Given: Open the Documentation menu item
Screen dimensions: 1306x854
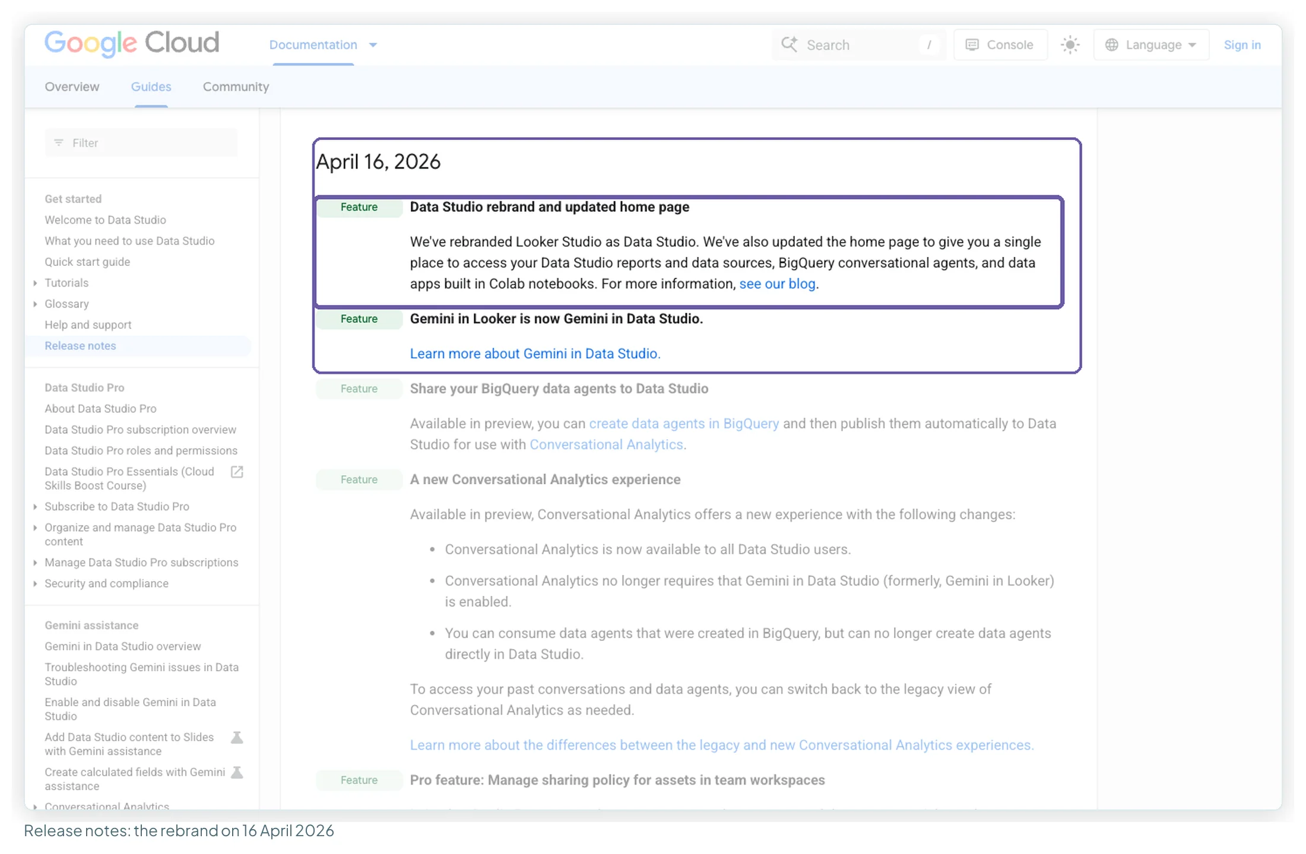Looking at the screenshot, I should [x=313, y=45].
